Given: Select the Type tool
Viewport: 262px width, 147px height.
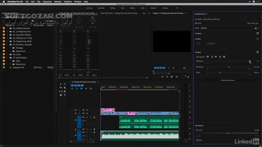Looking at the screenshot, I should point(65,95).
